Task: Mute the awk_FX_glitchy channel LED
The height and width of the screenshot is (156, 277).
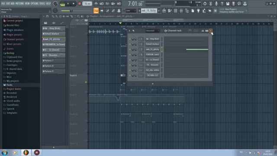Action: (x=130, y=49)
